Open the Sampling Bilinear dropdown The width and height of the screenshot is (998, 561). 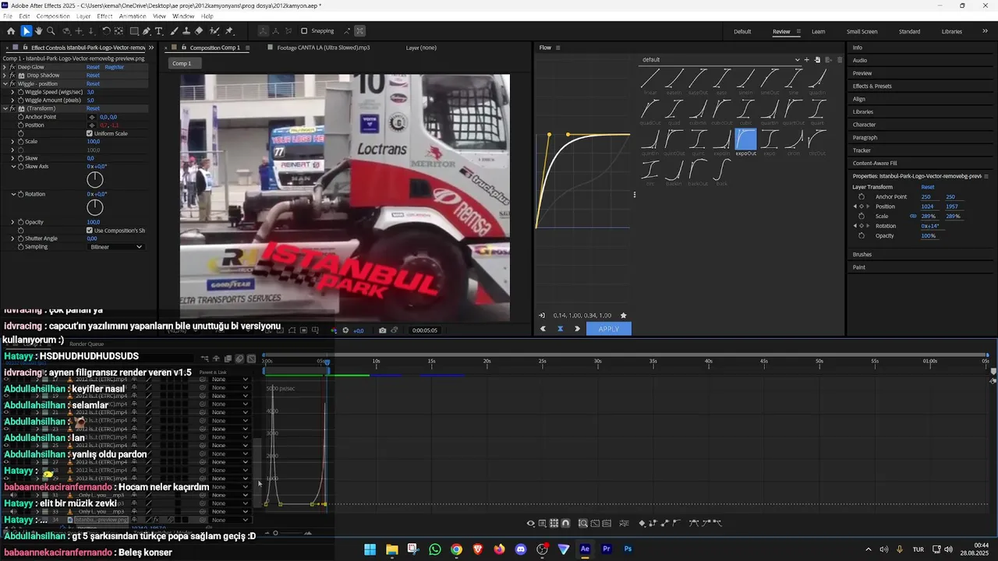pyautogui.click(x=116, y=247)
